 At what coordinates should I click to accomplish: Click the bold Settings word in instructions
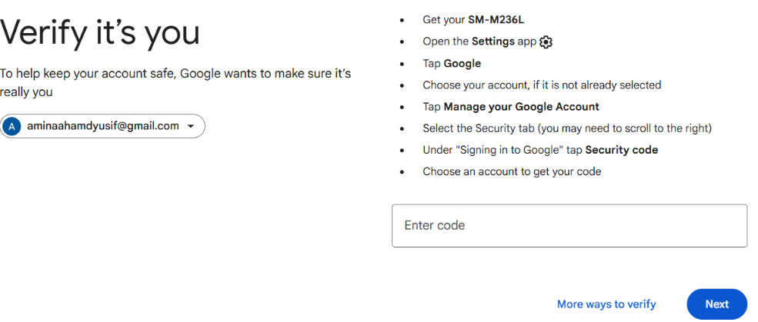point(493,41)
